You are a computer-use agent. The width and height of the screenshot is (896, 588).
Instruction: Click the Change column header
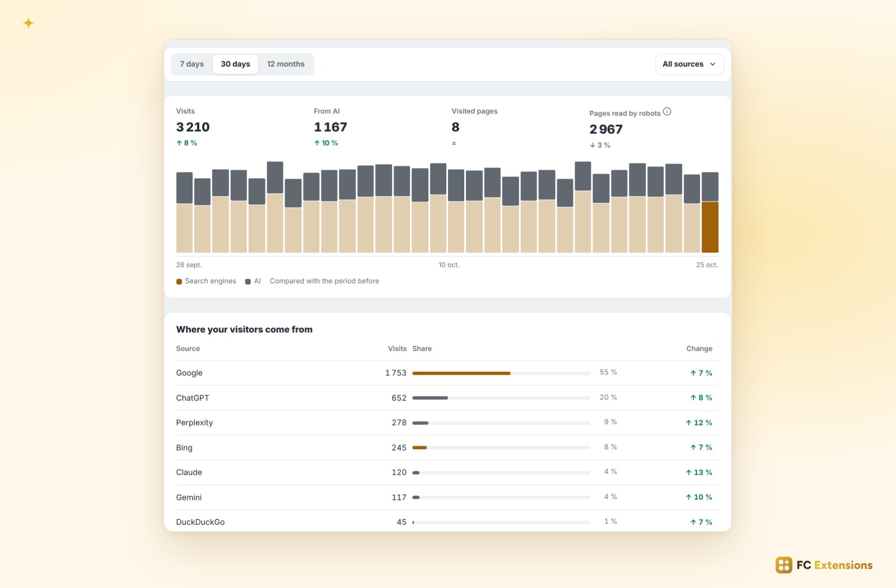coord(699,348)
